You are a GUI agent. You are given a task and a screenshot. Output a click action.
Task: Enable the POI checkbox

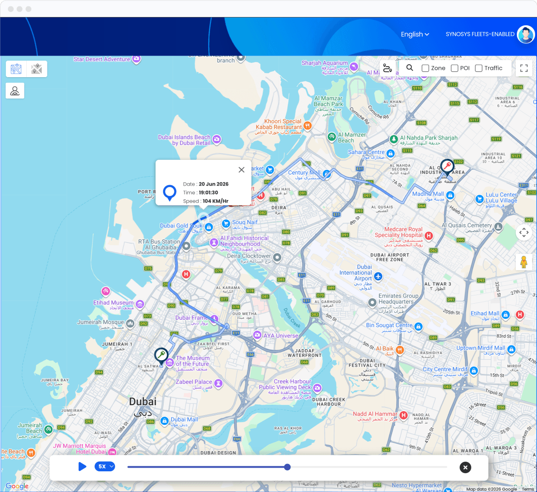(454, 68)
